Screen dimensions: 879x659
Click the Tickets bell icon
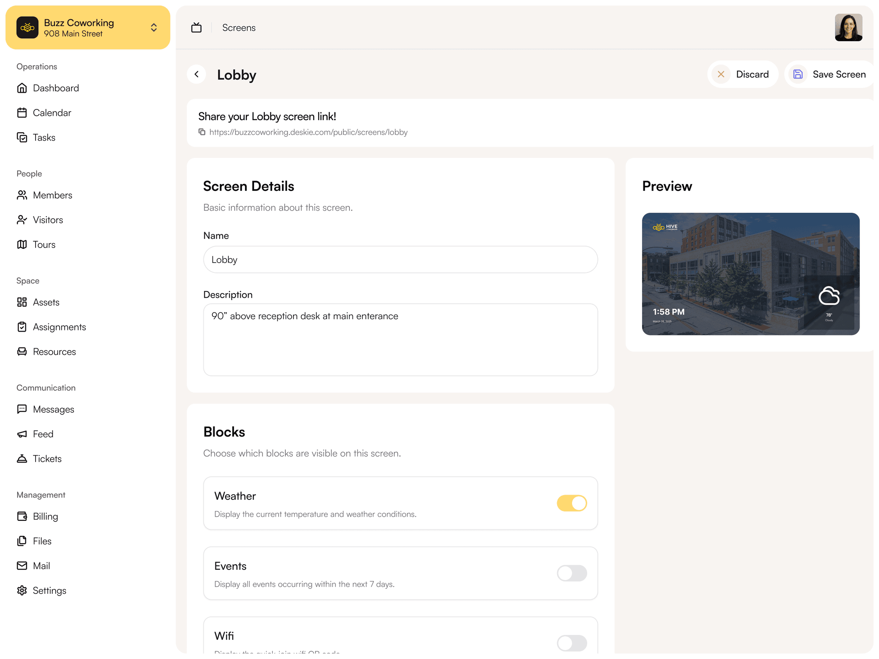[x=22, y=459]
